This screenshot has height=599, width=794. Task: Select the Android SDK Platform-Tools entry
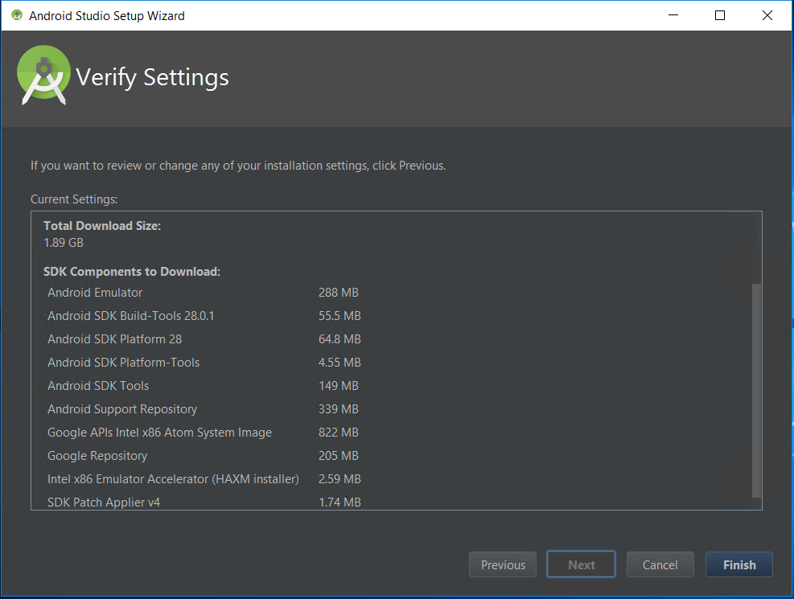tap(123, 363)
